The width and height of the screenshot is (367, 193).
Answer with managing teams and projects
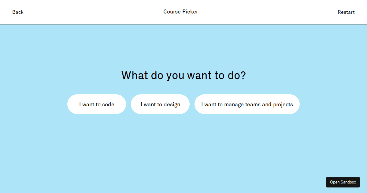247,104
